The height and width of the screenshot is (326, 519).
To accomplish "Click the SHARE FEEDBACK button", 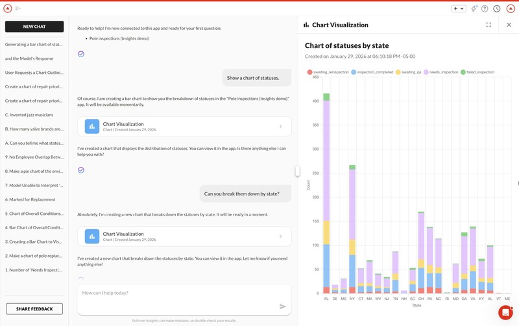I will click(34, 309).
